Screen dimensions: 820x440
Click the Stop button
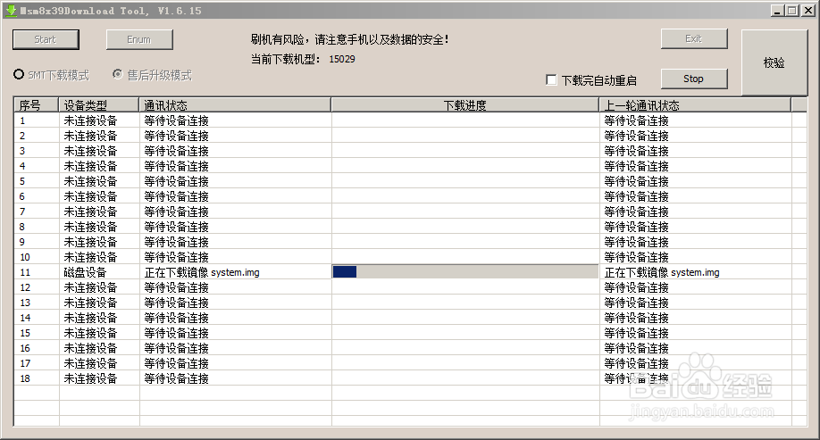[694, 79]
